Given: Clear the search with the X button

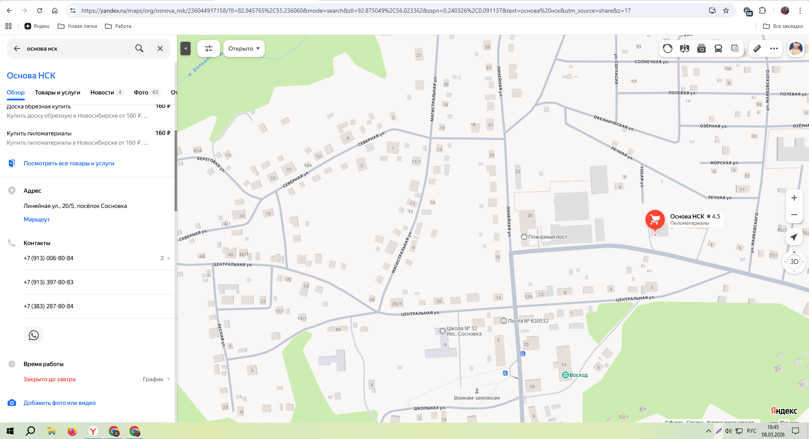Looking at the screenshot, I should tap(160, 48).
